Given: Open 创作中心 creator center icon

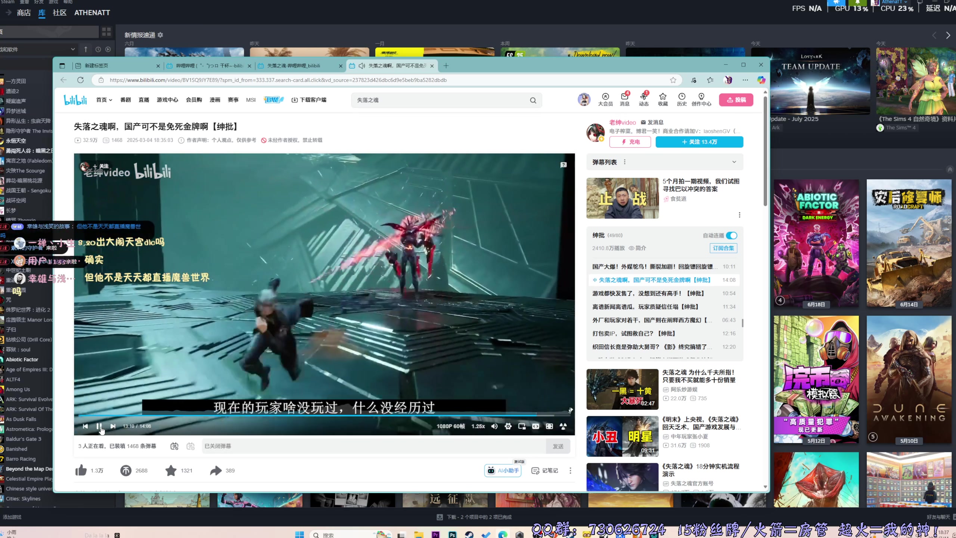Looking at the screenshot, I should coord(701,100).
